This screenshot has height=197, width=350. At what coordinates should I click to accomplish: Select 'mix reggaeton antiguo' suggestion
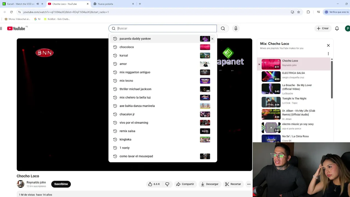point(163,72)
